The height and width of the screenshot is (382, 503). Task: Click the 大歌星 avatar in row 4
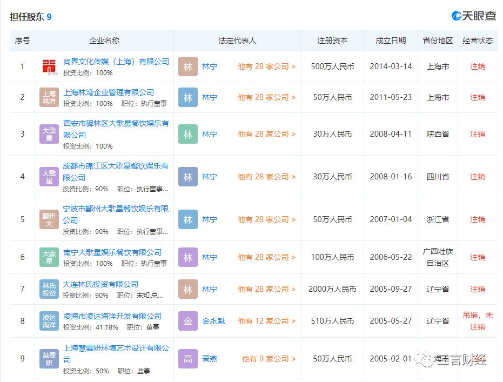[49, 177]
